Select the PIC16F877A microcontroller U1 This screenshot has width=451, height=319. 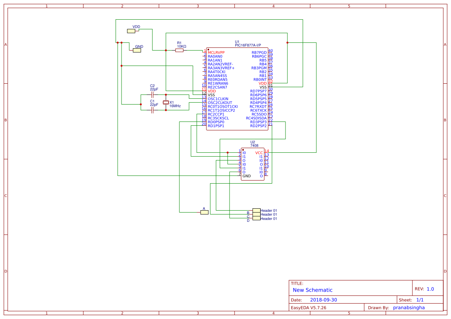(237, 89)
